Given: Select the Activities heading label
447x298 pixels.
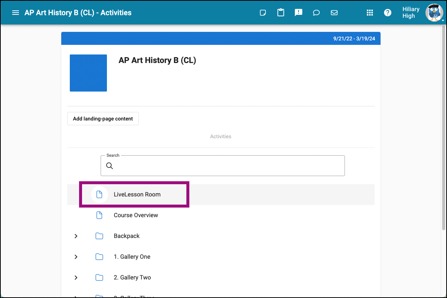Looking at the screenshot, I should pos(221,136).
